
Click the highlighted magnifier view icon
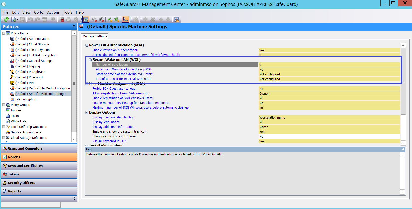coord(86,19)
